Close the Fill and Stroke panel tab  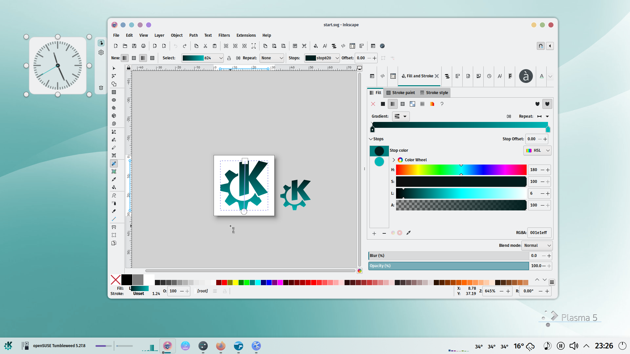click(437, 76)
